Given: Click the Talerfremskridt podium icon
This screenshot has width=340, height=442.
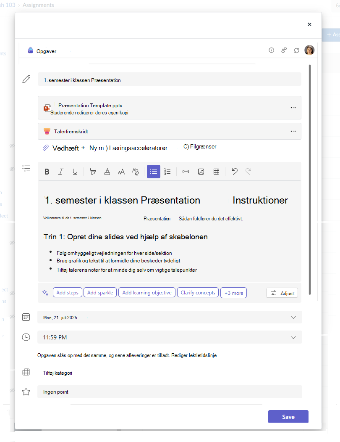Looking at the screenshot, I should 47,131.
